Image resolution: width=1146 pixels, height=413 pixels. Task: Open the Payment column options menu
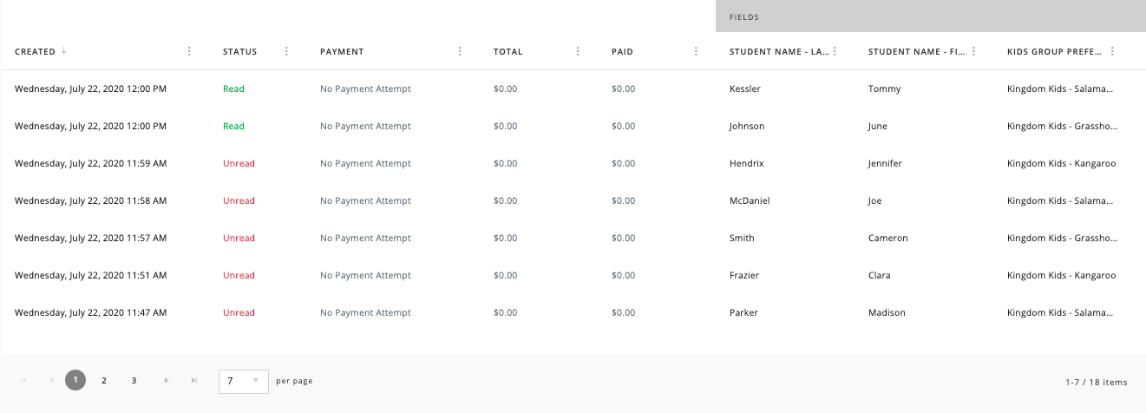[460, 52]
